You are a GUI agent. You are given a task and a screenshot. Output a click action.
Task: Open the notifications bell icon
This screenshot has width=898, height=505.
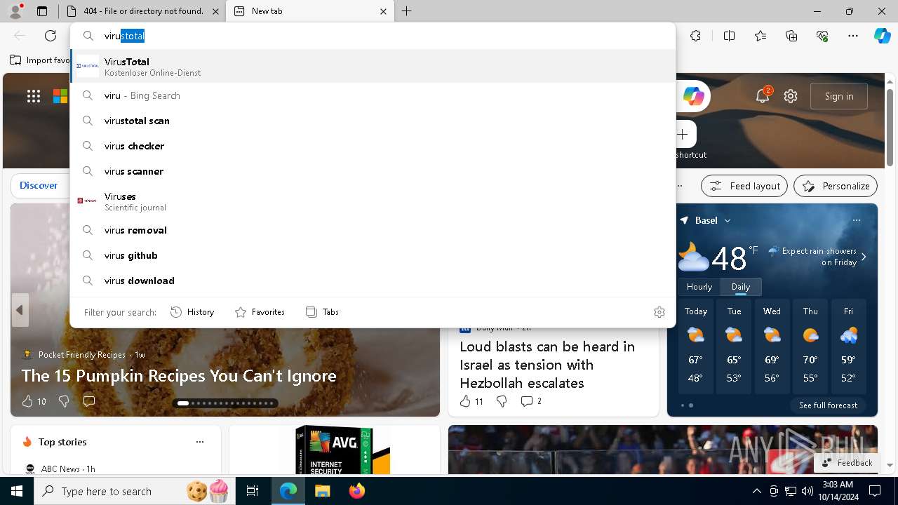click(763, 96)
